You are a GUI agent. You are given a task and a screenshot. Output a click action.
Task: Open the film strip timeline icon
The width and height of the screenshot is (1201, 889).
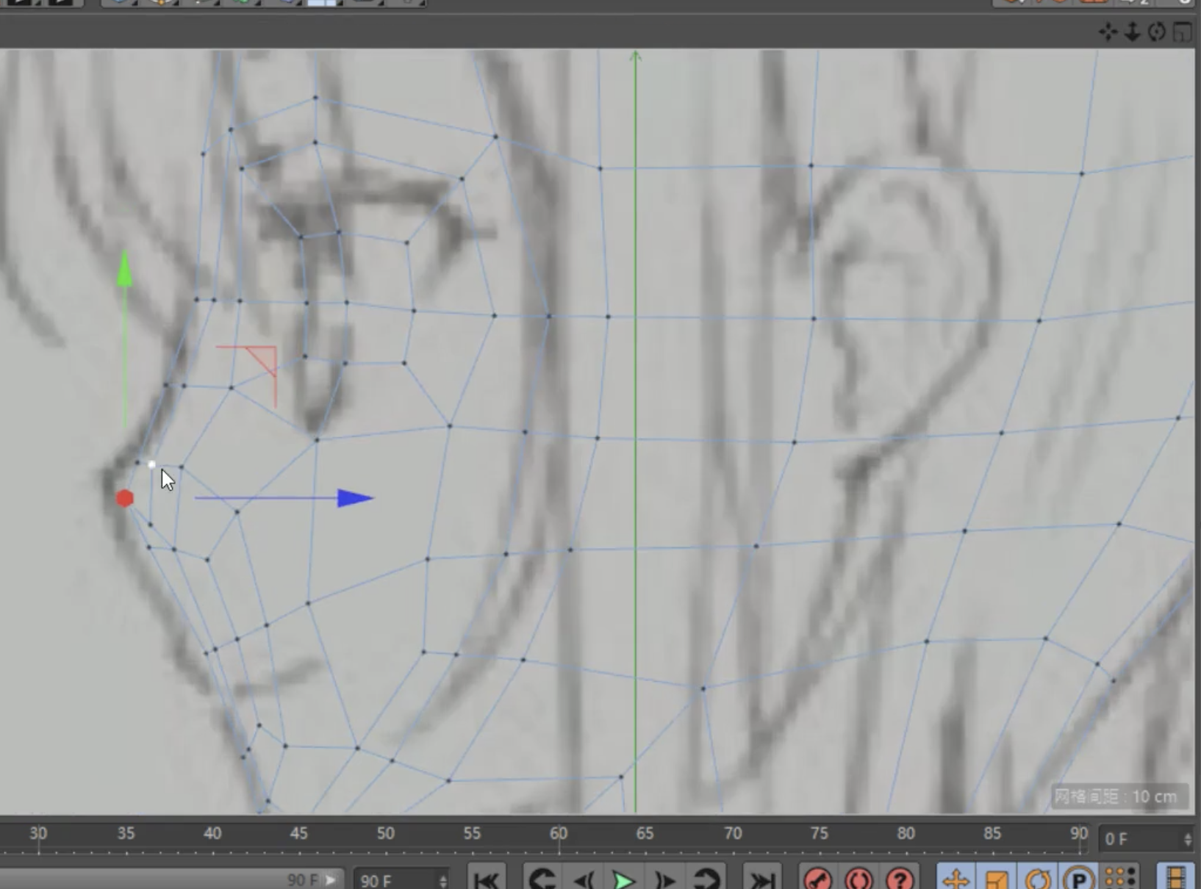point(1175,879)
